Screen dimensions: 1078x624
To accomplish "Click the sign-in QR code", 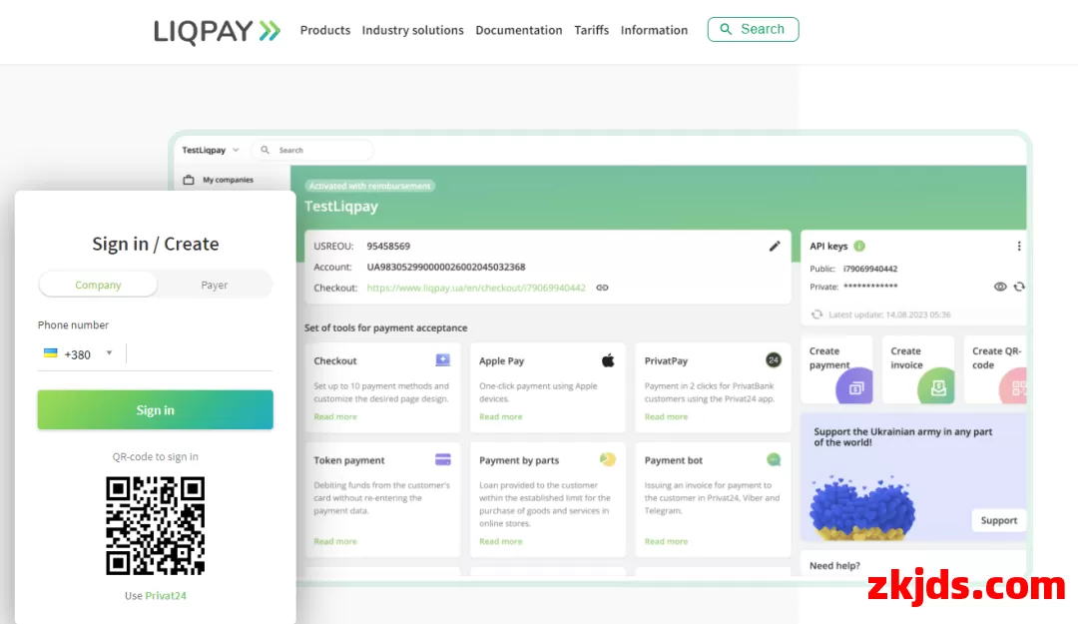I will tap(156, 525).
